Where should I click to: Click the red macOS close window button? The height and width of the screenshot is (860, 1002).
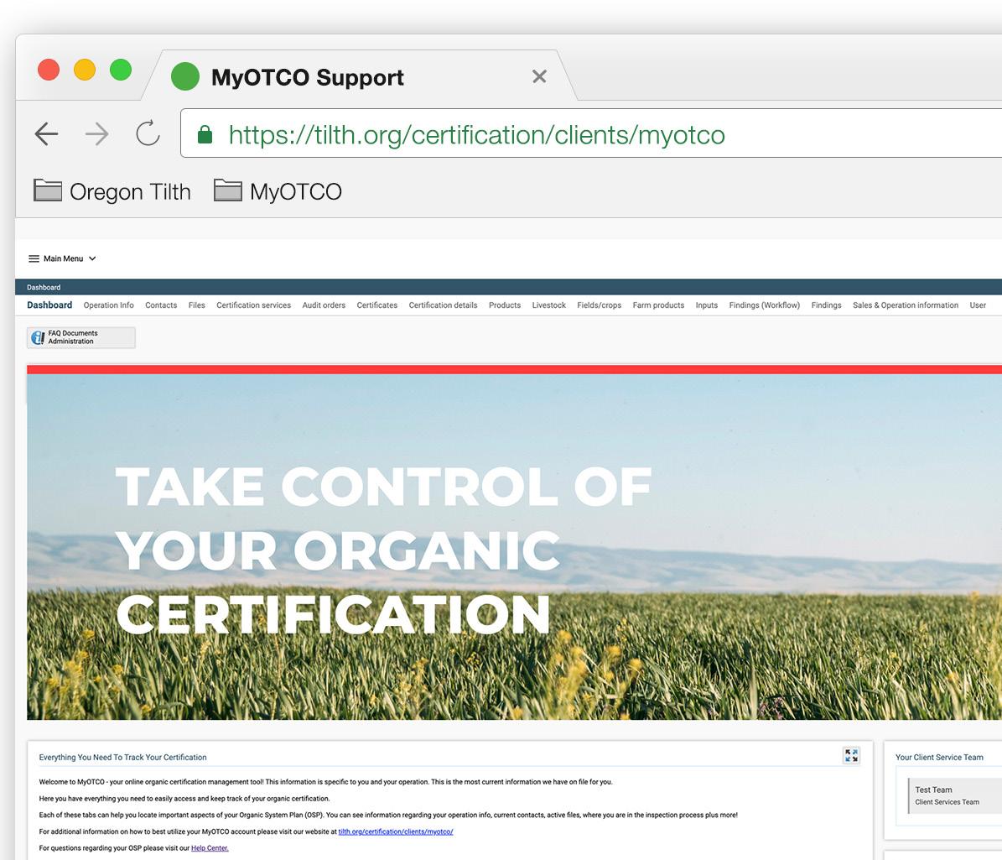click(49, 69)
